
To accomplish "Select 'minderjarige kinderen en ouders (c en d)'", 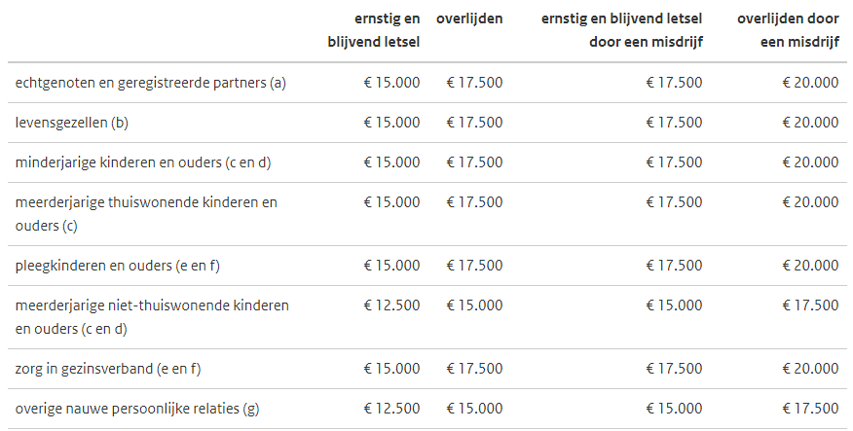I will coord(143,162).
